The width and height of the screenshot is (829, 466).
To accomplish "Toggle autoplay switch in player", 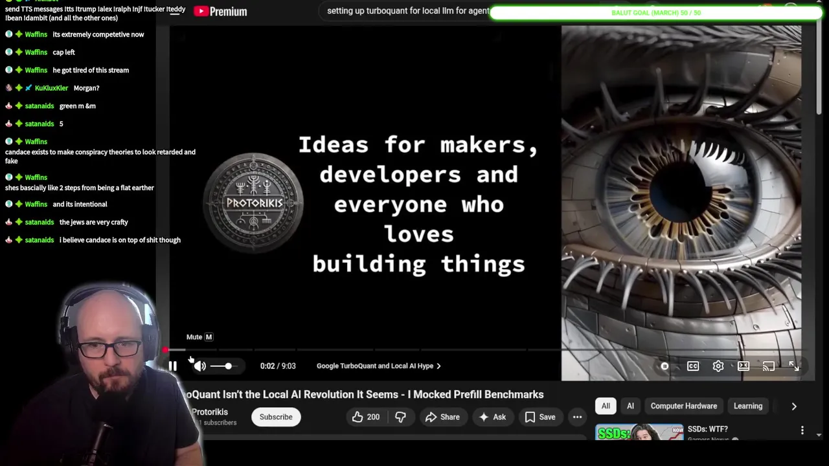I will point(664,366).
